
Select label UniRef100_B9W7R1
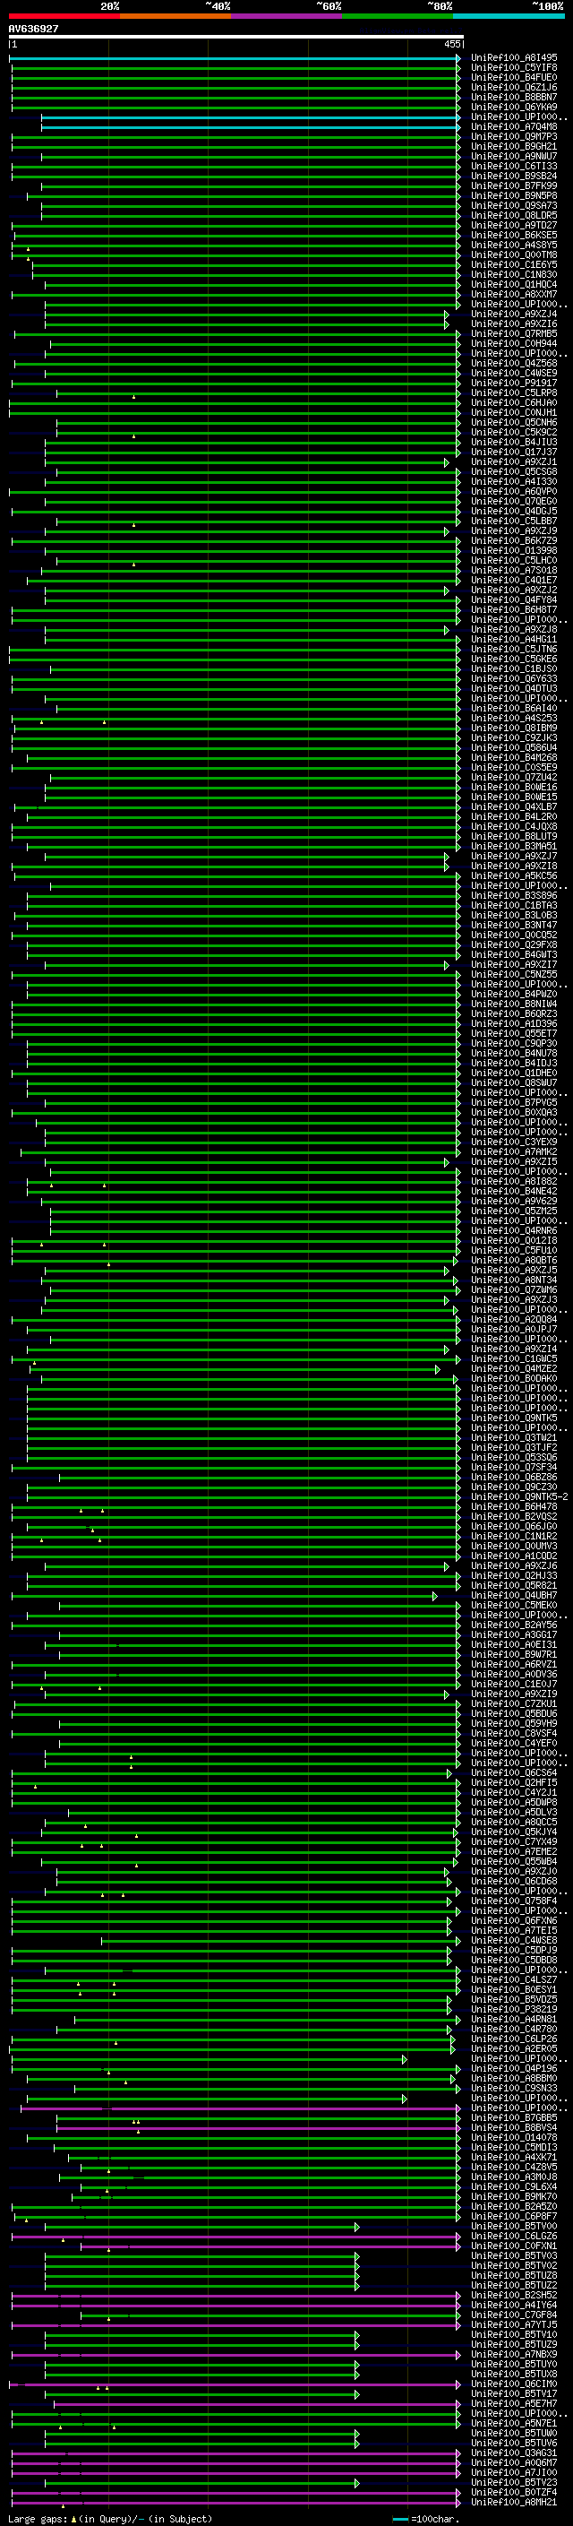click(514, 1655)
